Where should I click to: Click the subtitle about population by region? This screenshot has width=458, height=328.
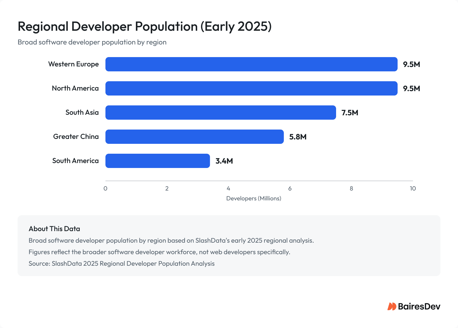(92, 42)
